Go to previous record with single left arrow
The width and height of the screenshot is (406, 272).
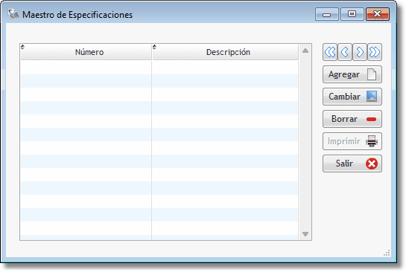(x=345, y=52)
